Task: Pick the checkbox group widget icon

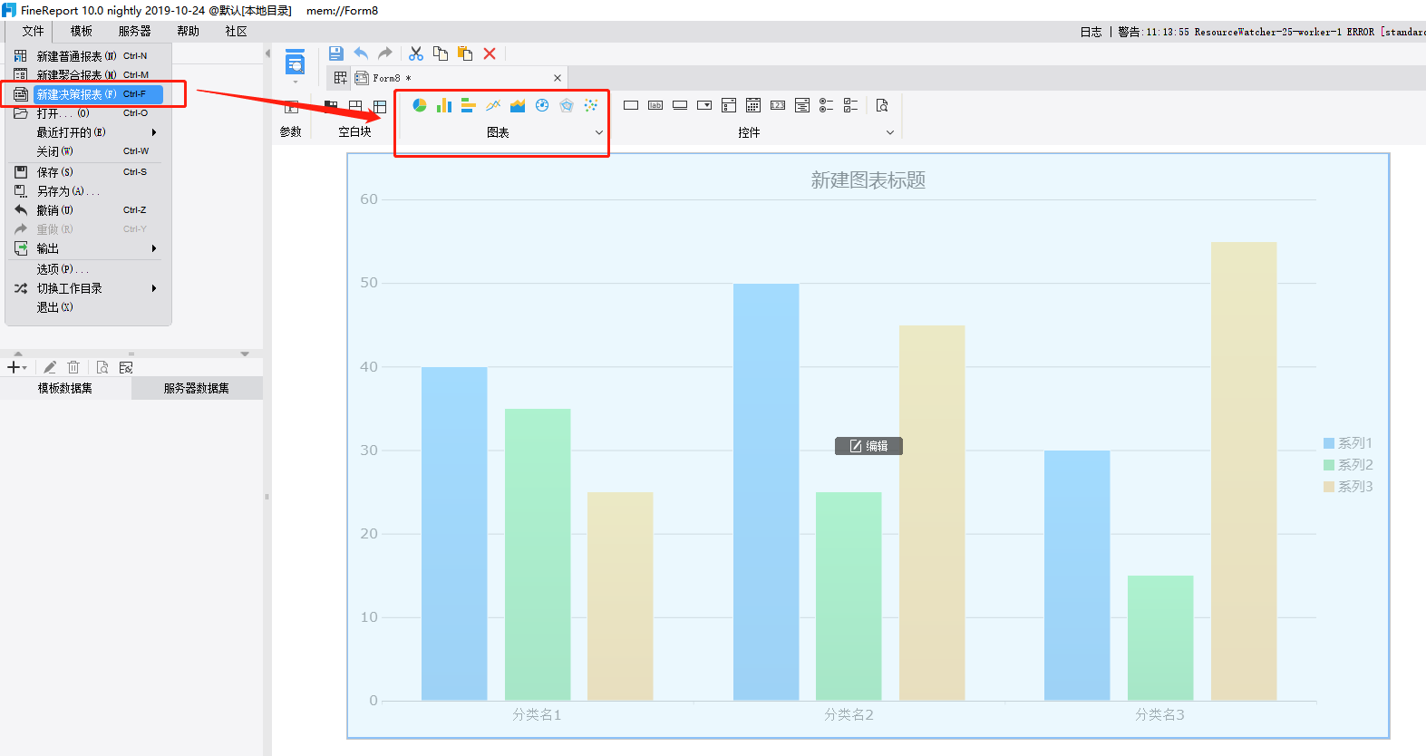Action: (850, 105)
